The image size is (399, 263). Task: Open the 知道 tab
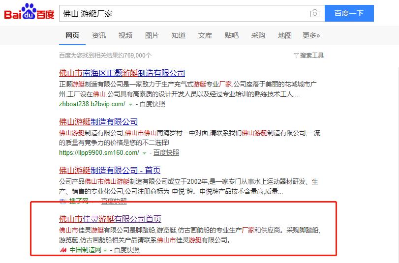[179, 35]
